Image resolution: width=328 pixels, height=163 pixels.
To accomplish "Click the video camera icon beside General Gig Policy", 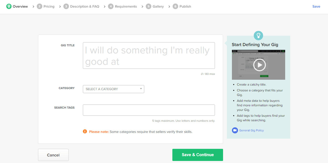I will 235,130.
